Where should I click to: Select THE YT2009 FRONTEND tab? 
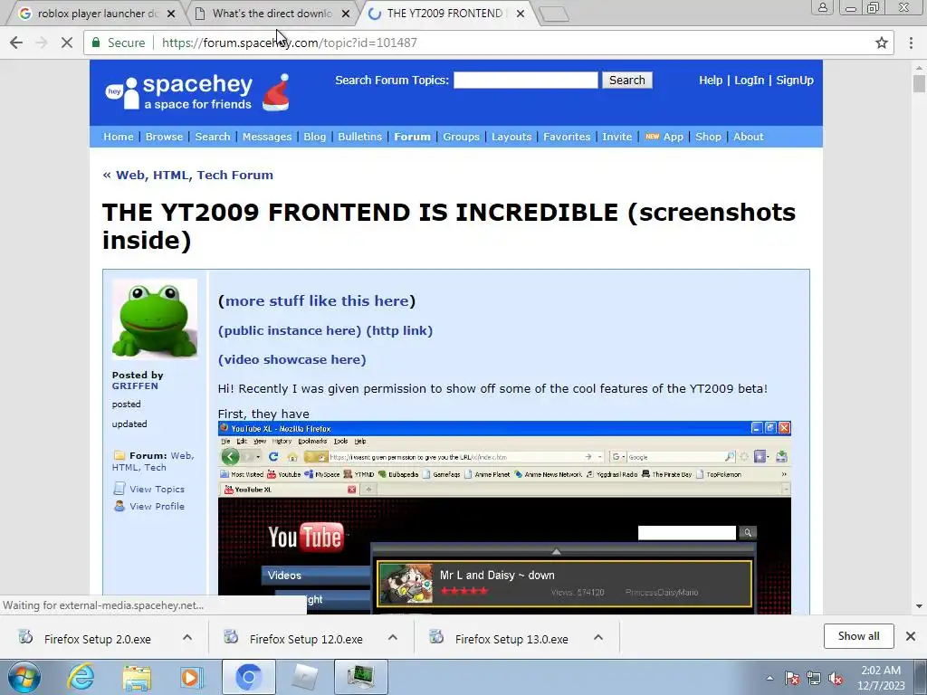444,13
